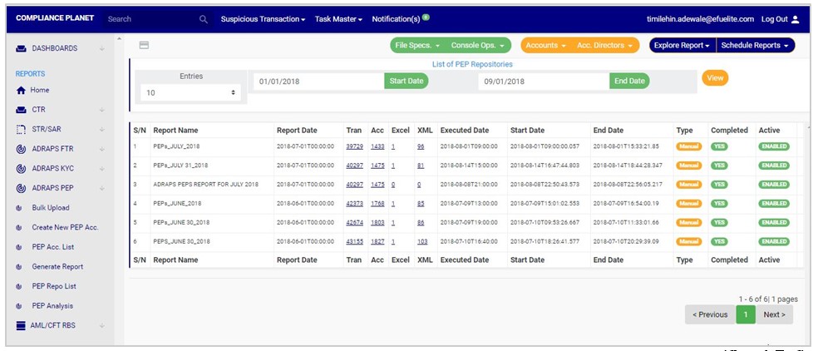Open Generate Report from the sidebar
The height and width of the screenshot is (351, 818).
pos(57,267)
